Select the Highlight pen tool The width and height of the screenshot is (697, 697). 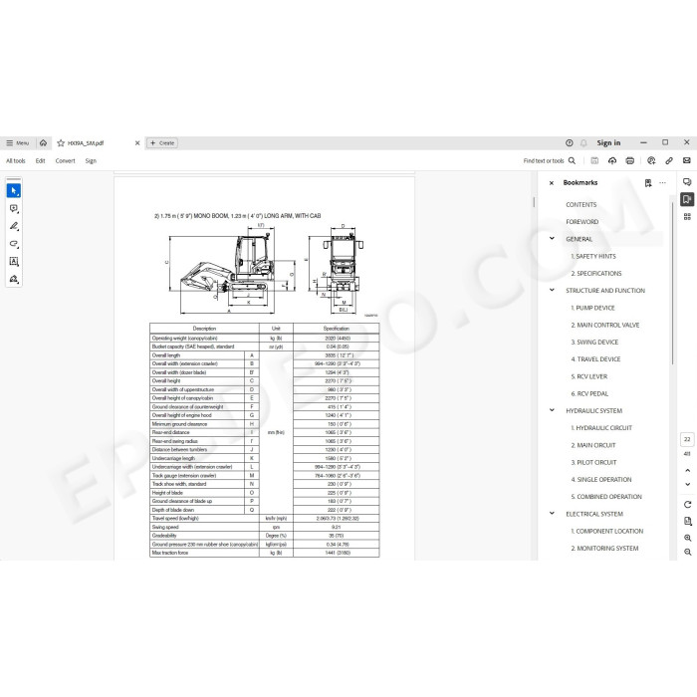(x=14, y=226)
